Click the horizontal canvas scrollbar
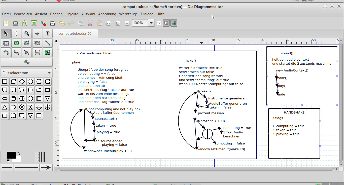 point(196,169)
